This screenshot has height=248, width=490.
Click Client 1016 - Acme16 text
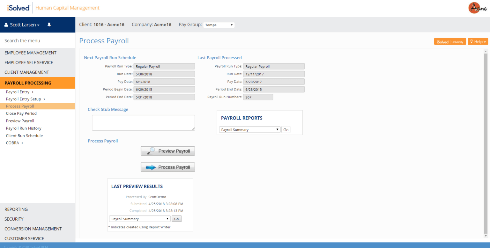(x=102, y=25)
